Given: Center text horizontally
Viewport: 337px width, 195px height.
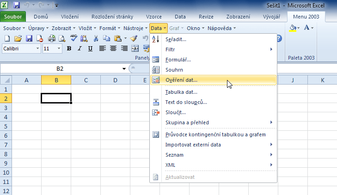Looking at the screenshot, I should [x=113, y=49].
